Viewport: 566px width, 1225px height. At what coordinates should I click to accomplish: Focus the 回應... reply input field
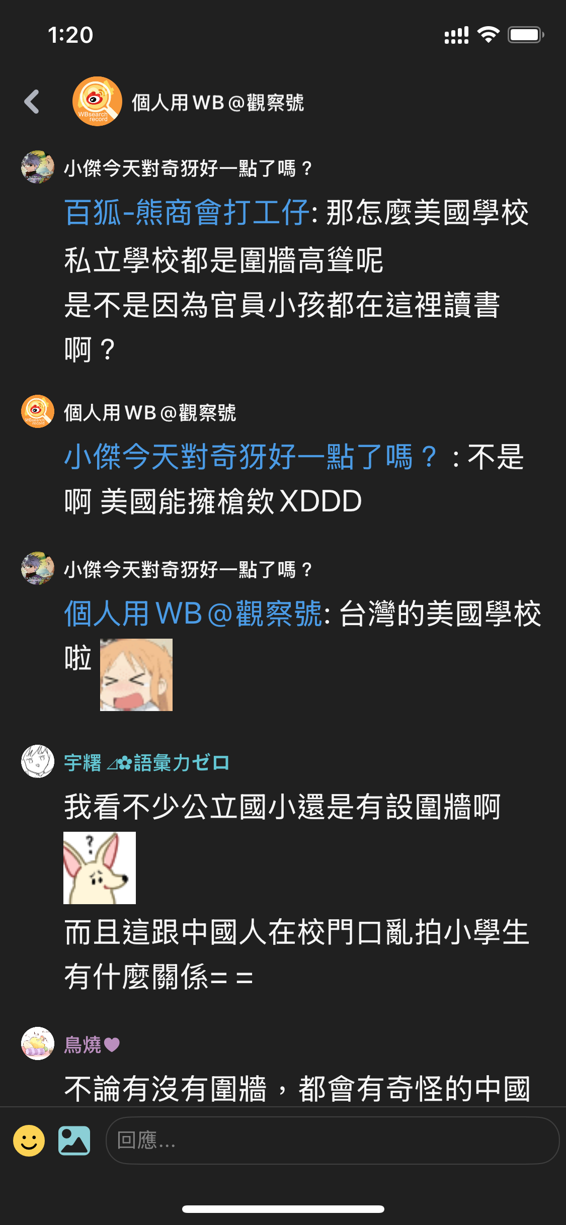coord(333,1141)
